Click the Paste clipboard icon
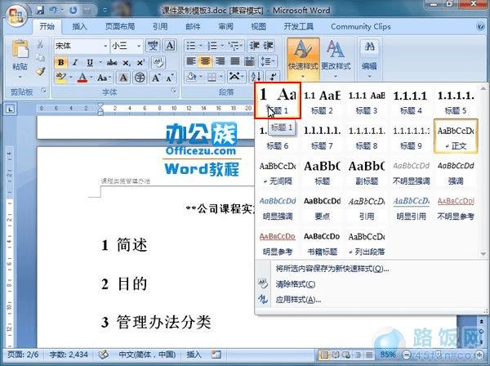490x366 pixels. [x=20, y=50]
